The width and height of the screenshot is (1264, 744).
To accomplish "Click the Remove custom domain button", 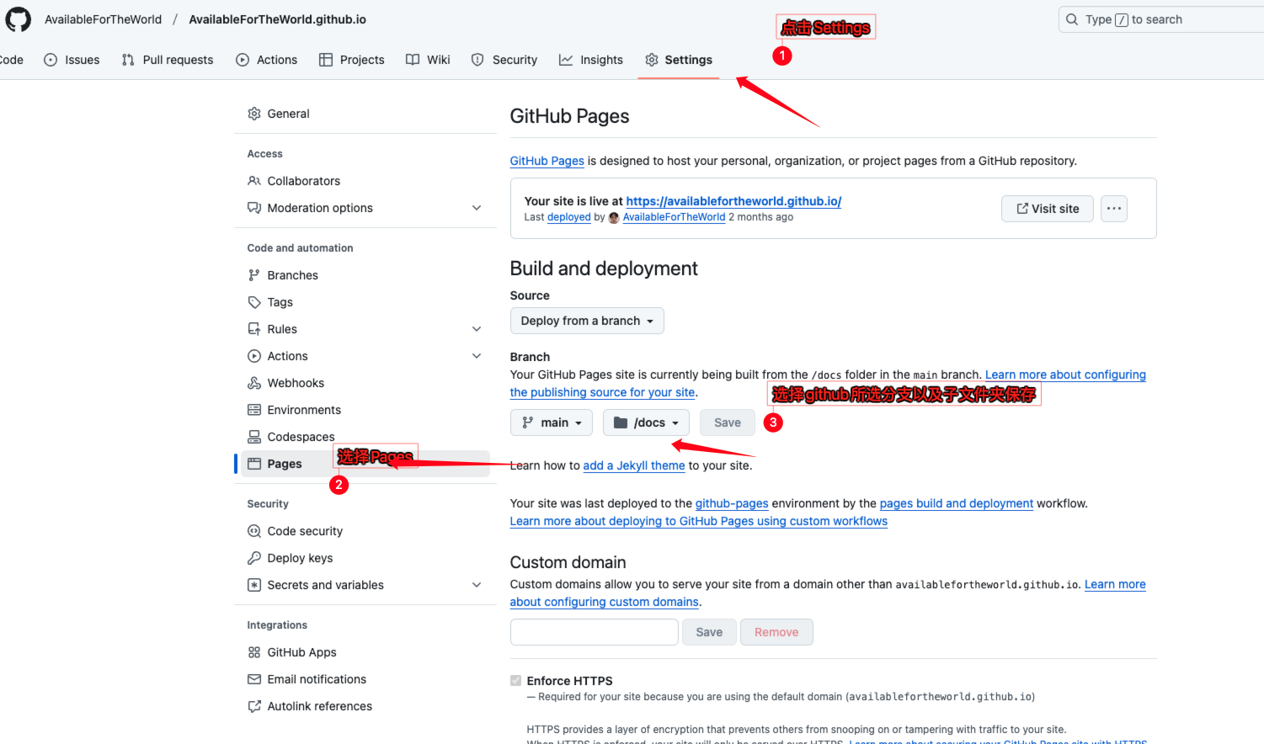I will pos(776,632).
